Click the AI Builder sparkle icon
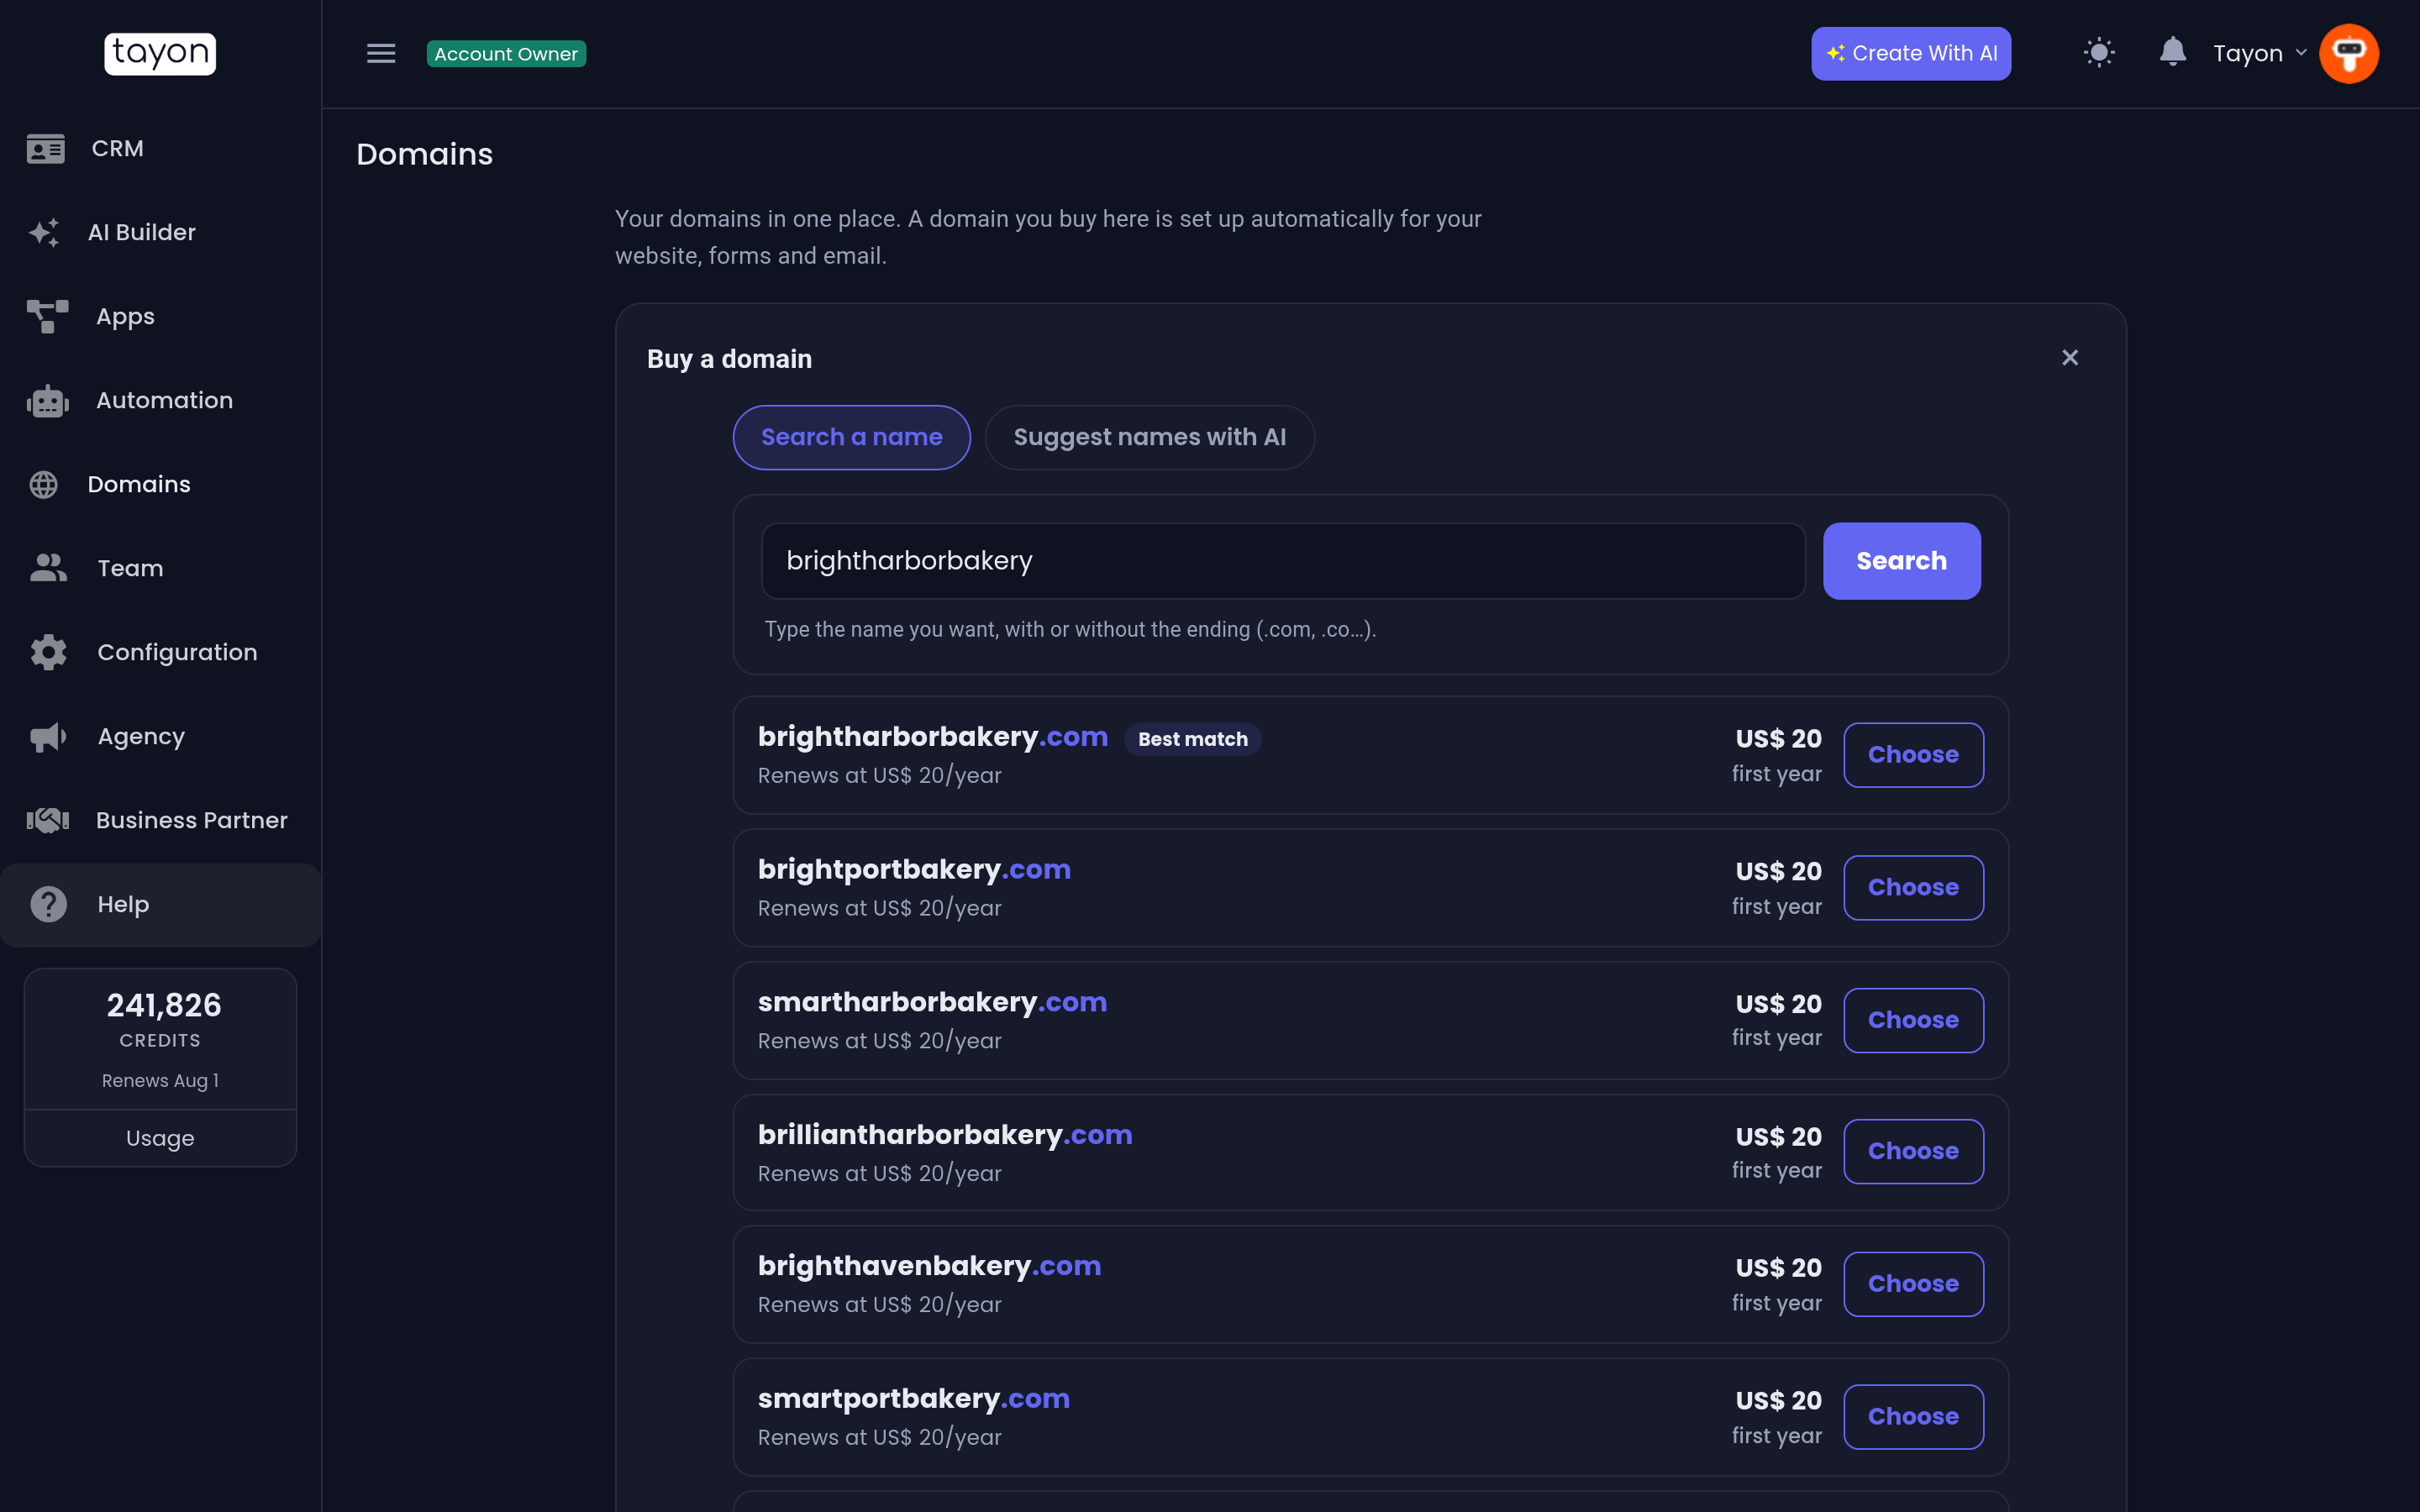 pos(44,233)
